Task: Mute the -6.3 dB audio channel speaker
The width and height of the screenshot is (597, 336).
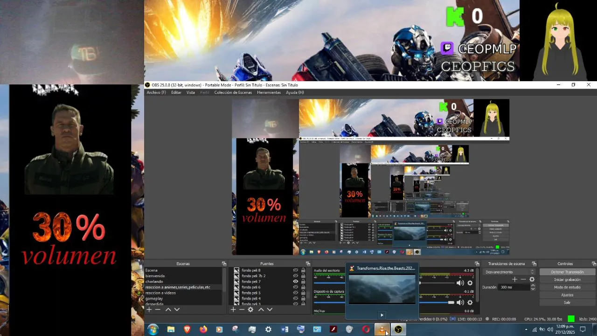Action: pos(460,283)
